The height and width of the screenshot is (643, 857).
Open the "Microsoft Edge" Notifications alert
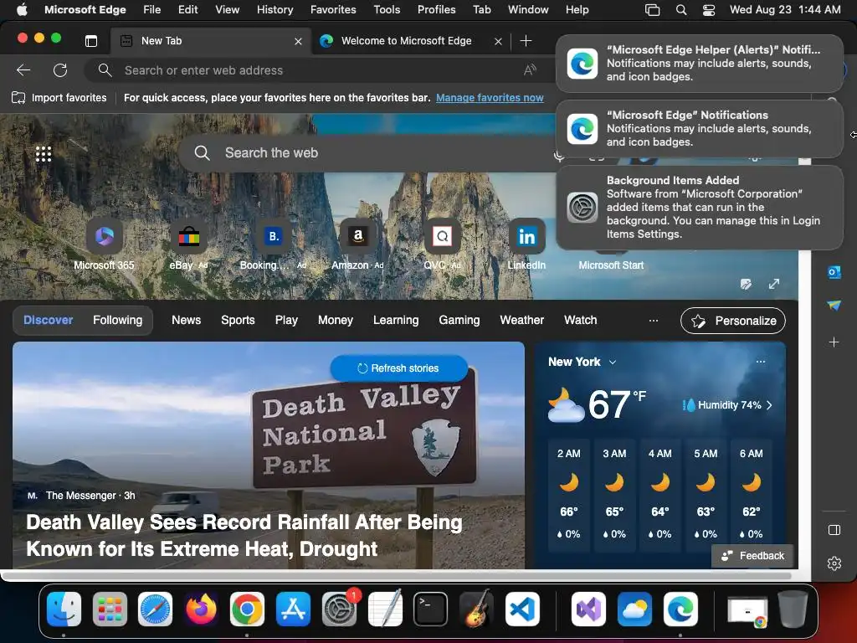[699, 128]
